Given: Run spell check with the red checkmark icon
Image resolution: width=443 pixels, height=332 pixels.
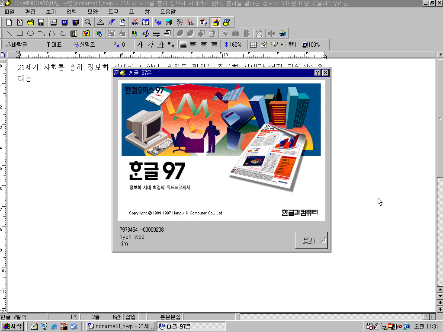Looking at the screenshot, I should click(x=135, y=22).
